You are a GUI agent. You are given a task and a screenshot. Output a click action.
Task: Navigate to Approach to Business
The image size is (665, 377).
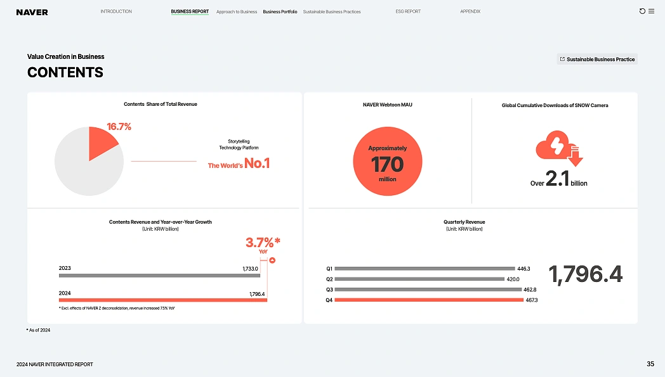[x=237, y=12]
